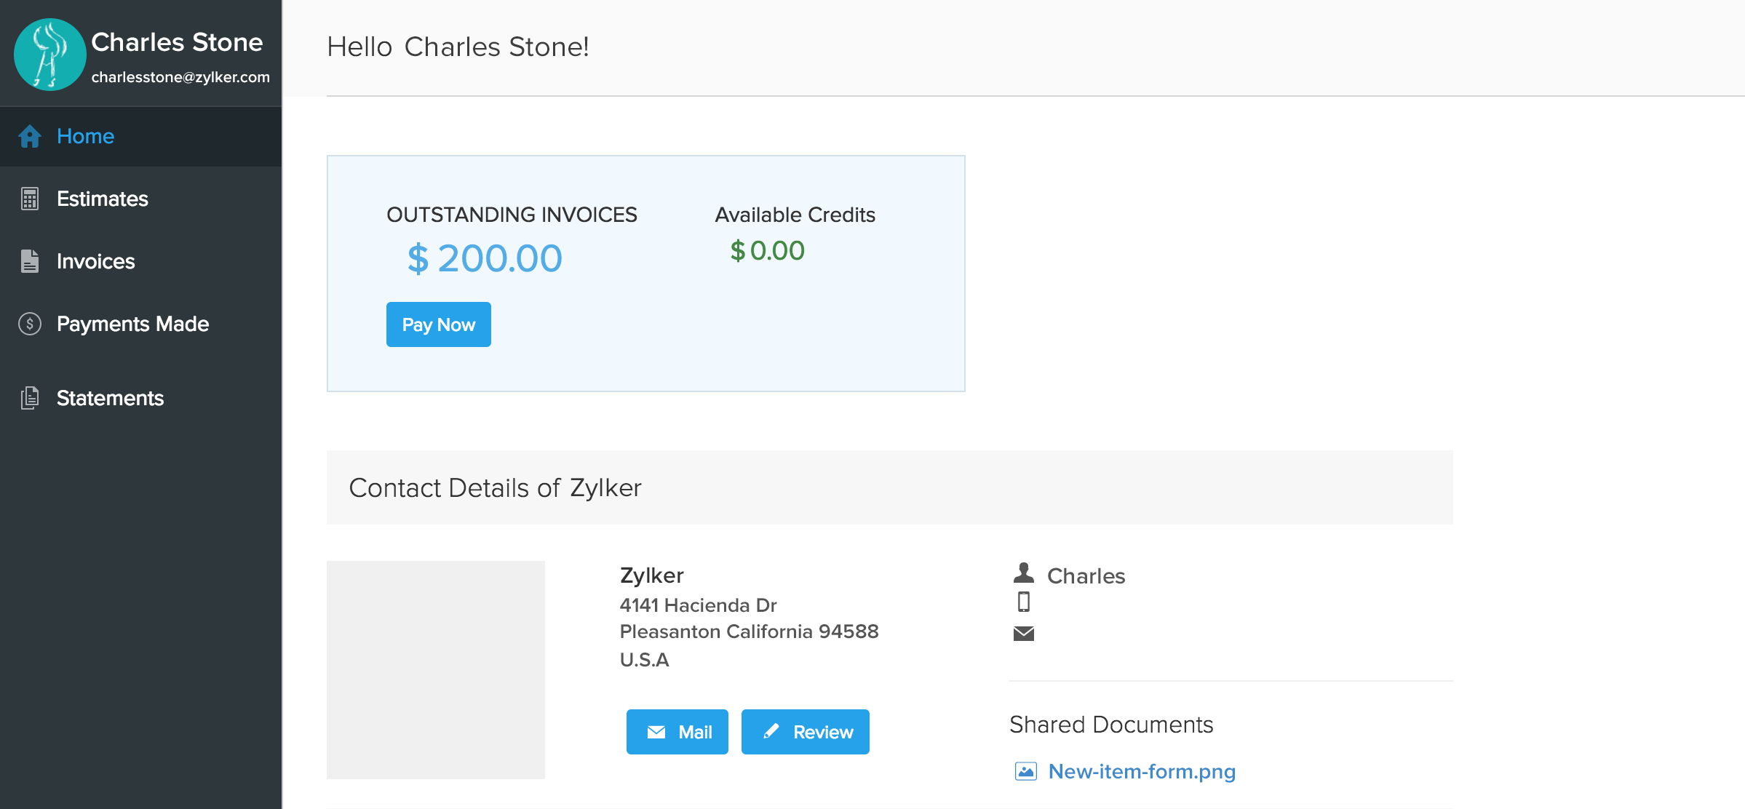Click the $ 0.00 available credits value

[768, 251]
